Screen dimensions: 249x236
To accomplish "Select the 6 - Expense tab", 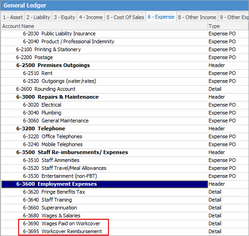I will coord(161,16).
